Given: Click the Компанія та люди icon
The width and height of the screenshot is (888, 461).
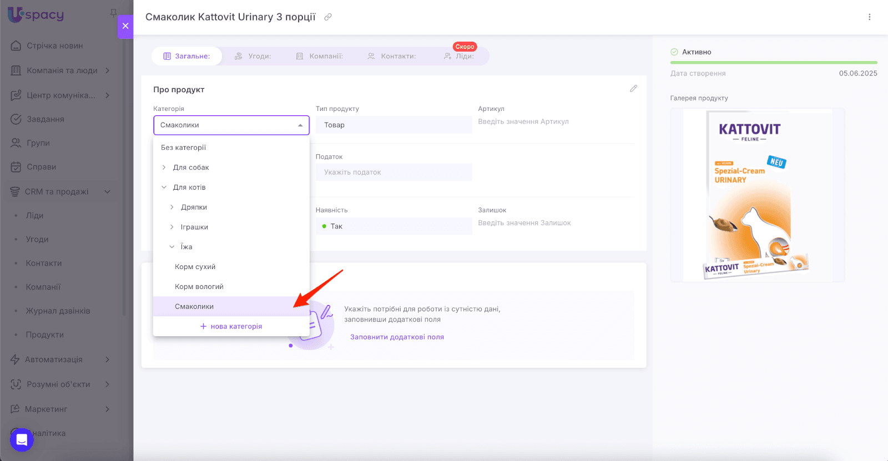Looking at the screenshot, I should click(x=16, y=70).
